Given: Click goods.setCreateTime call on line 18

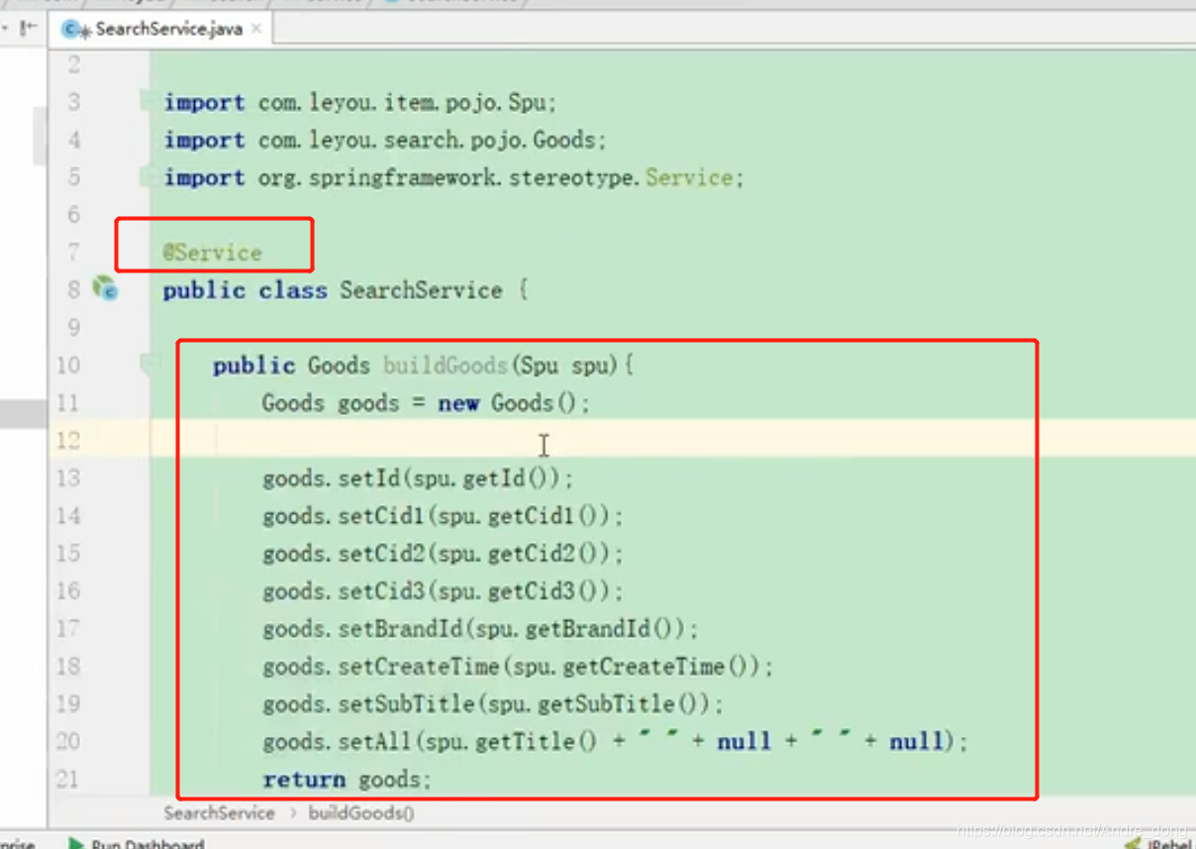Looking at the screenshot, I should pos(518,667).
